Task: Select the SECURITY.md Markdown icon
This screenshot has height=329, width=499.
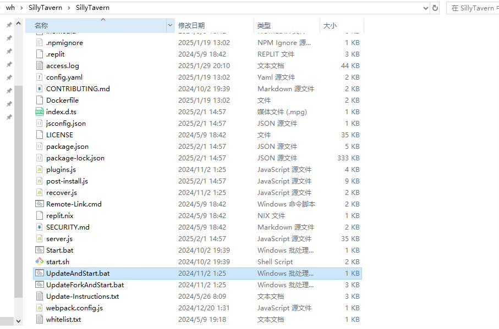Action: click(x=40, y=227)
